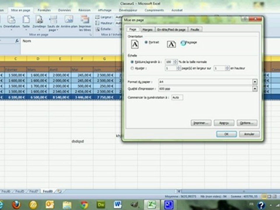Confirm the dialog with OK
280x210 pixels.
(x=226, y=134)
